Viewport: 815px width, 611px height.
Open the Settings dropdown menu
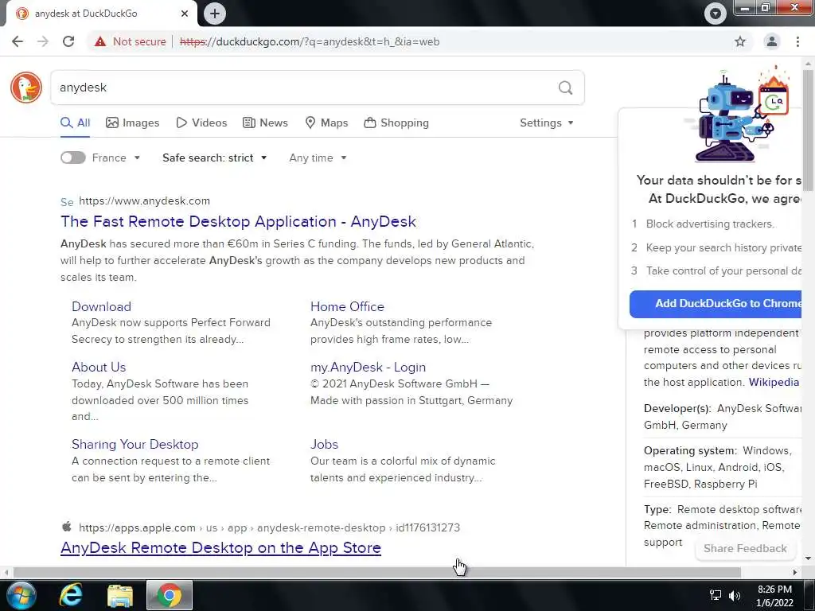546,123
